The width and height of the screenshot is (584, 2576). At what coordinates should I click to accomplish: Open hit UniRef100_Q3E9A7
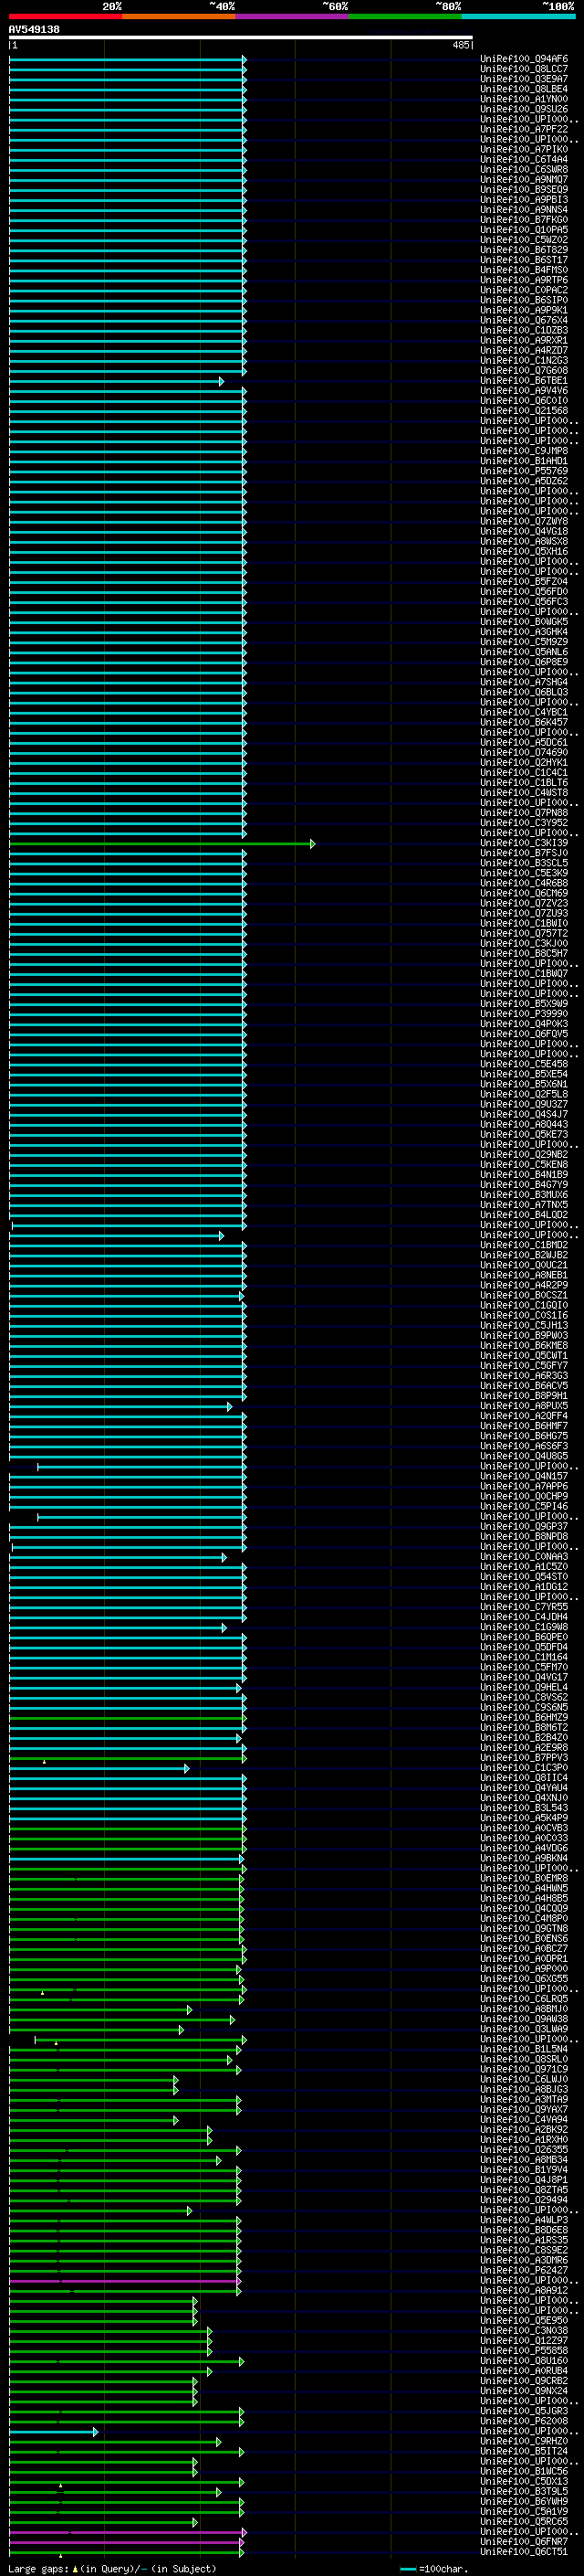coord(524,79)
